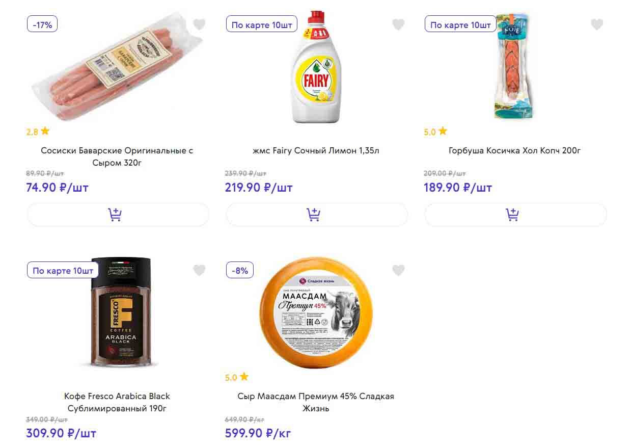This screenshot has height=447, width=632.
Task: Click the Маасдам cheese wheel image
Action: [x=316, y=312]
